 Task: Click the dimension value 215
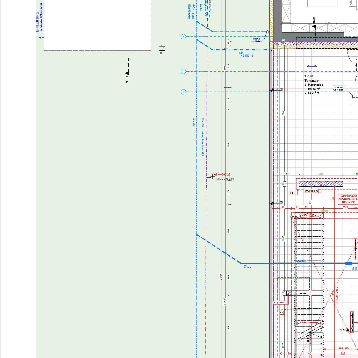[229, 66]
